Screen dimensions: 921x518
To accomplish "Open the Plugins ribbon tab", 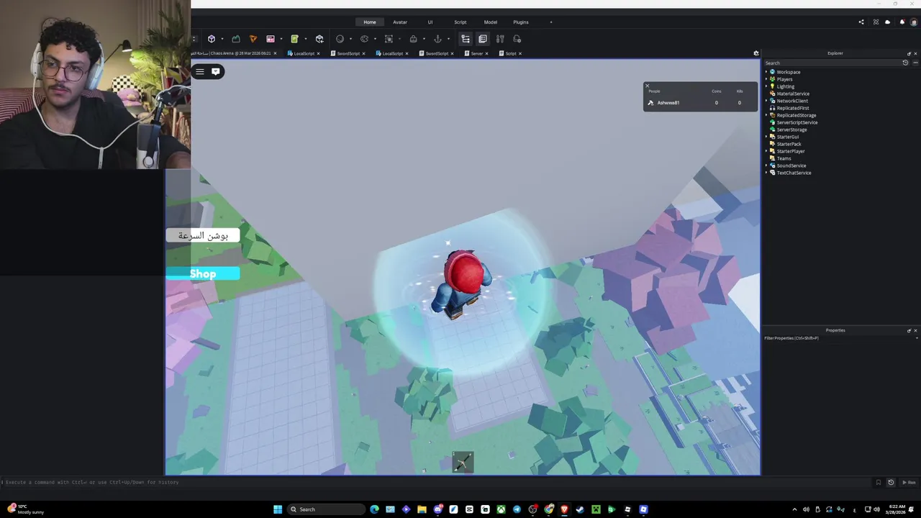I will click(521, 22).
